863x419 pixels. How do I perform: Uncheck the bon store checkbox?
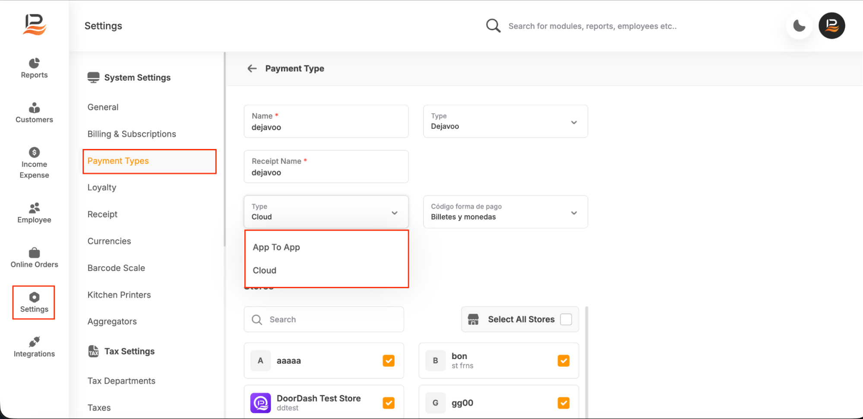point(563,361)
